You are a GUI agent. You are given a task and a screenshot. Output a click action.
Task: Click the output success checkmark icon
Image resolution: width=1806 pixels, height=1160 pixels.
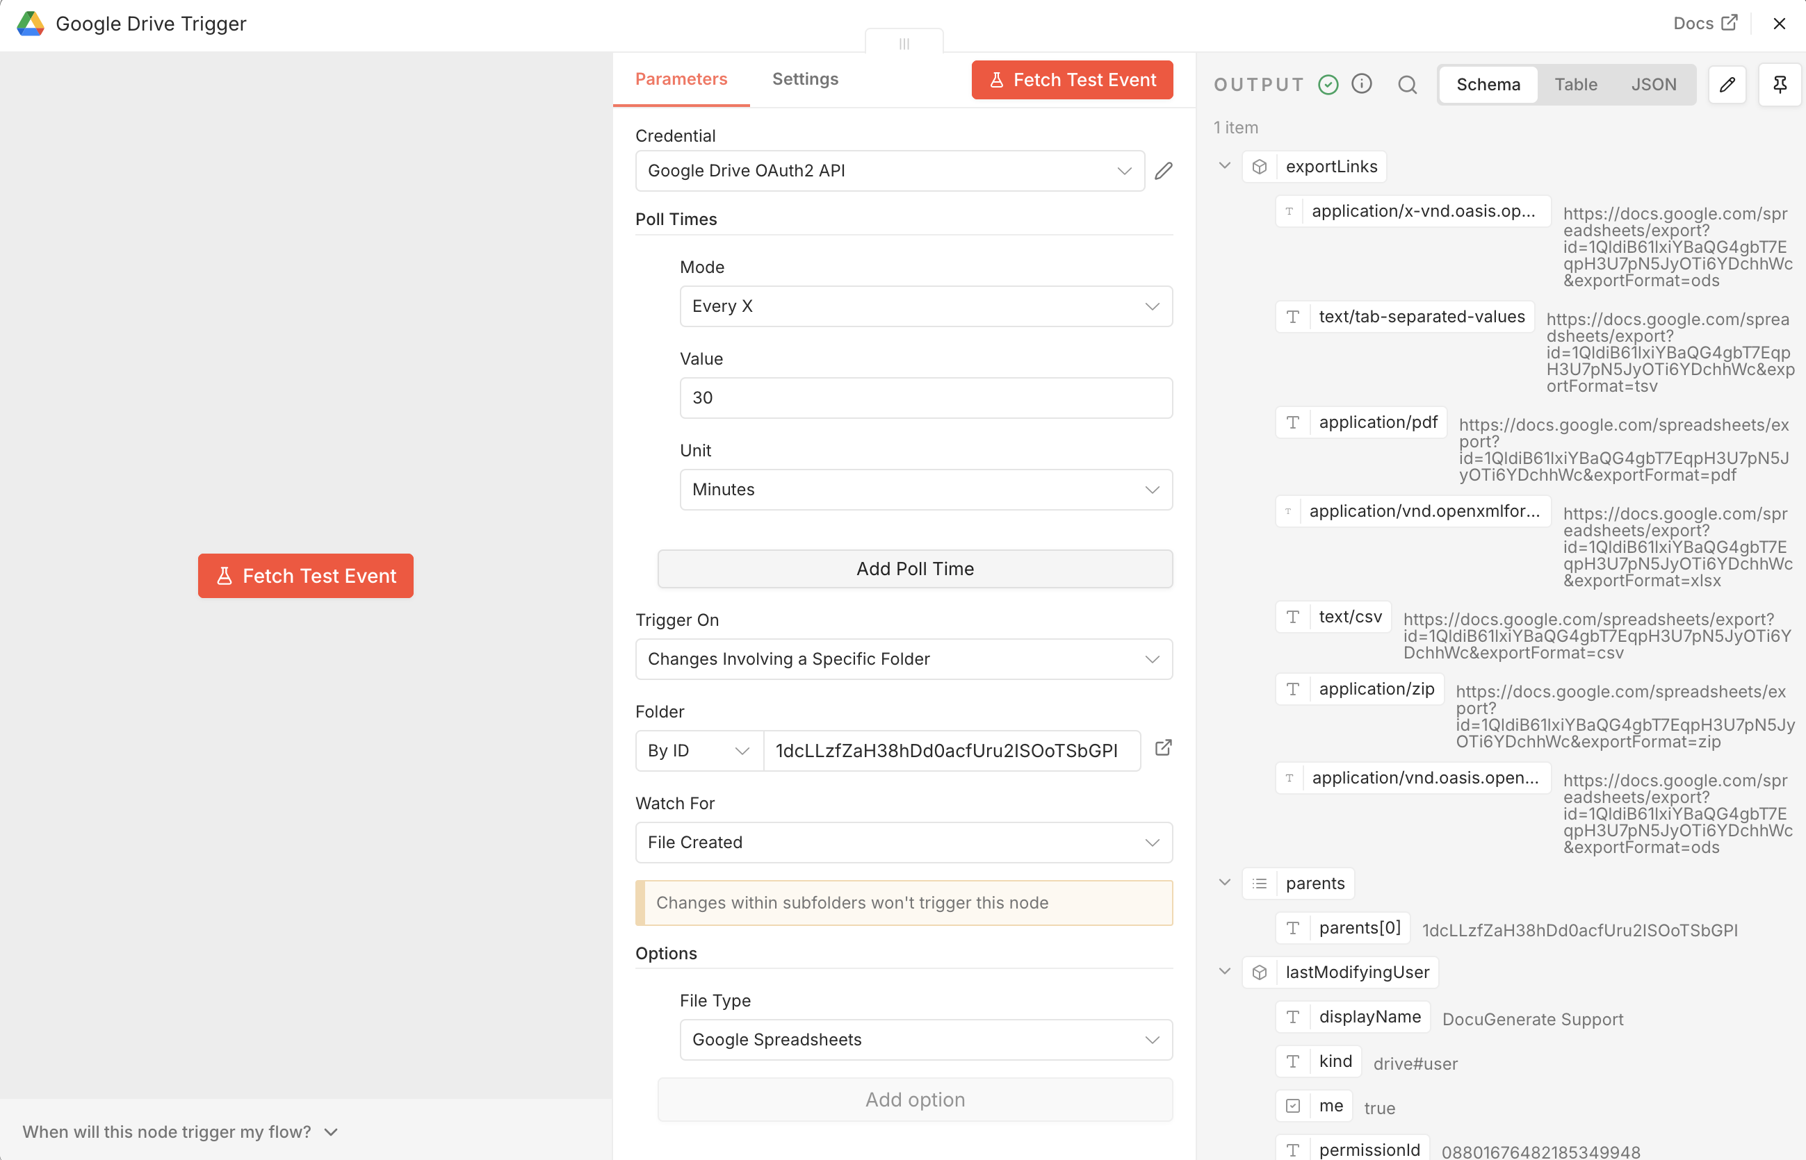(1328, 85)
